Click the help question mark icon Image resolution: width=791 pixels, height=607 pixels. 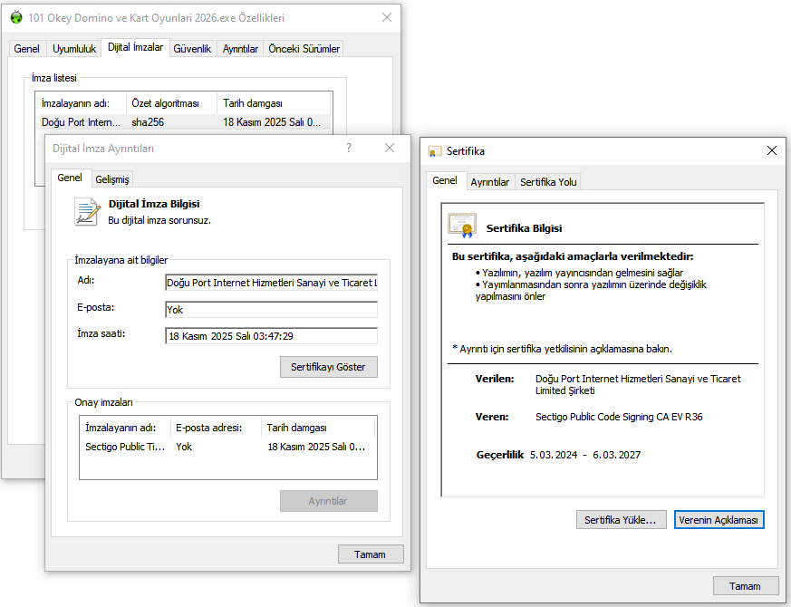349,148
